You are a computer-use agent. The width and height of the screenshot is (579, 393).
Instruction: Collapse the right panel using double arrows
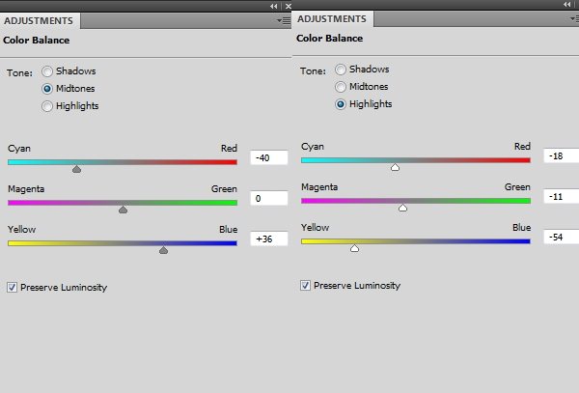(x=566, y=6)
